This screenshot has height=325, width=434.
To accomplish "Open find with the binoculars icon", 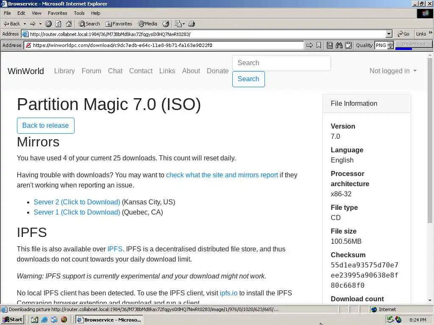I will tap(339, 45).
